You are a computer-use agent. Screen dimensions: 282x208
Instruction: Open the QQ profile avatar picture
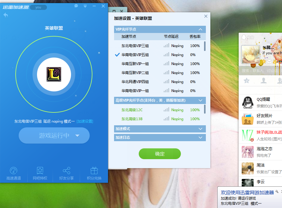pyautogui.click(x=250, y=55)
